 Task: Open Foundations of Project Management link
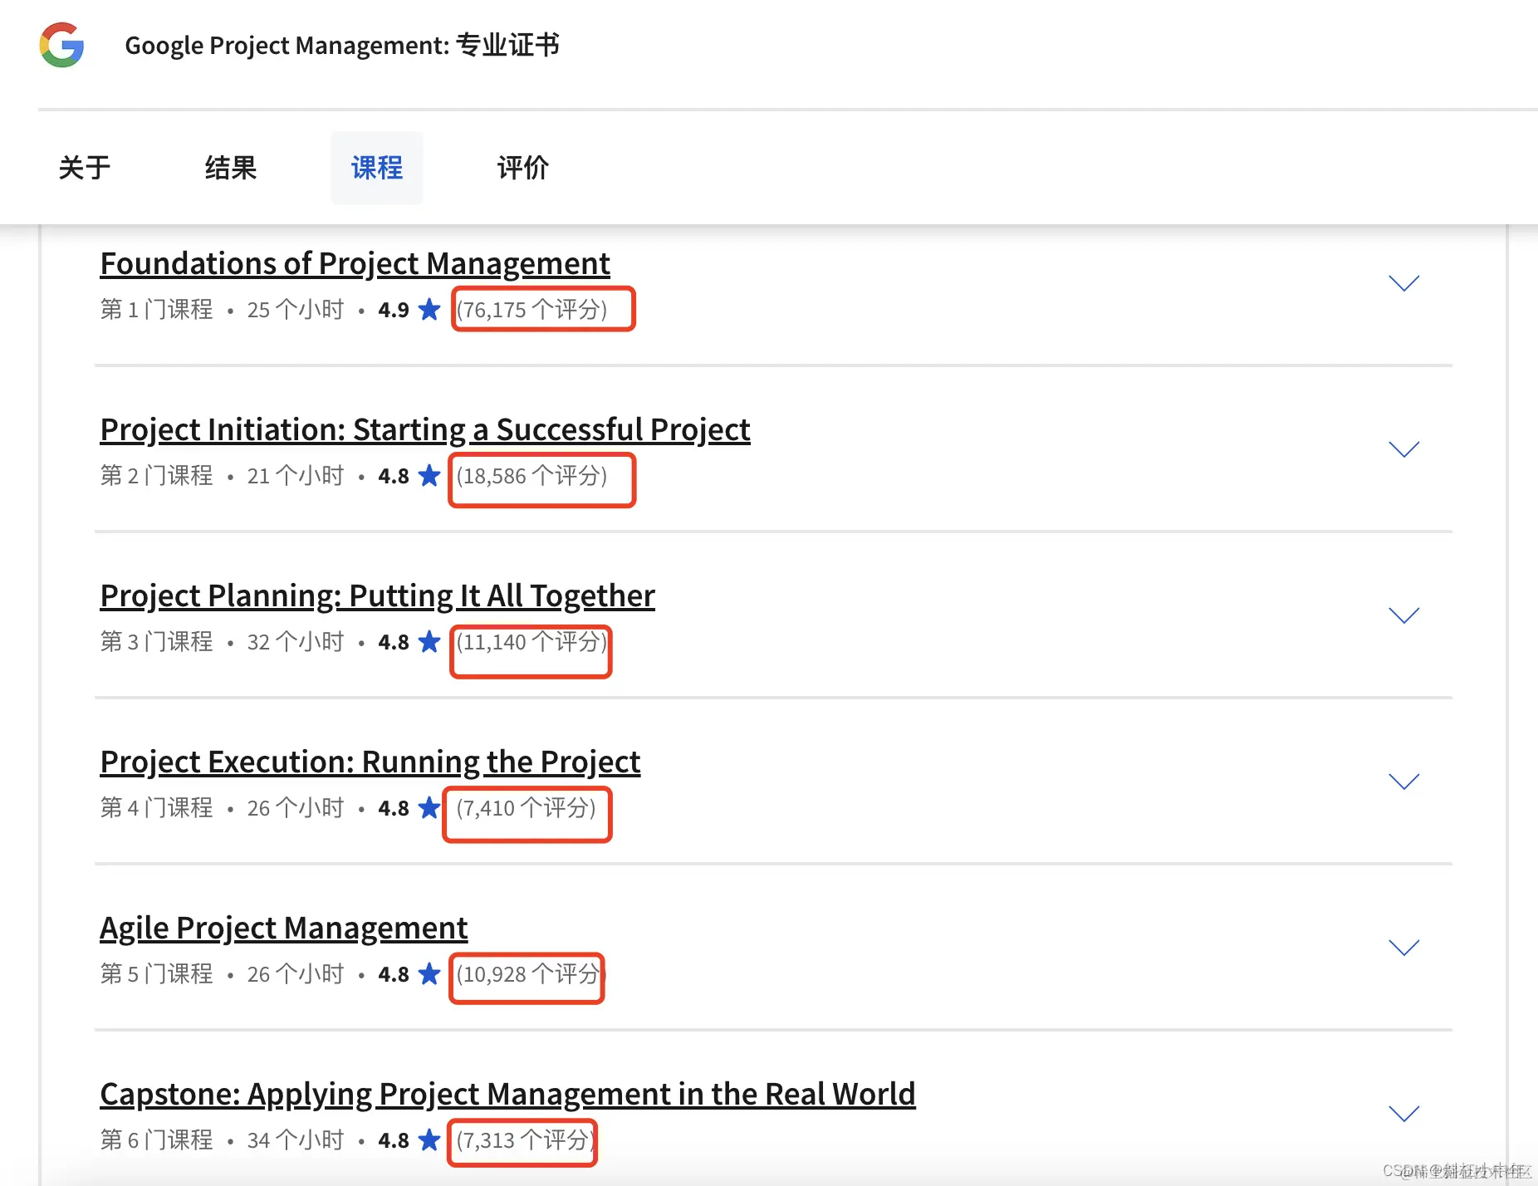tap(355, 264)
